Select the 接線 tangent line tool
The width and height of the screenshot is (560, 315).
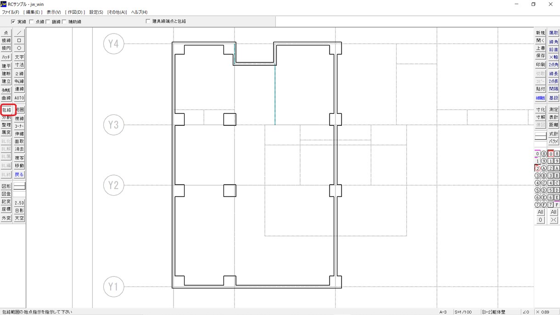click(6, 40)
